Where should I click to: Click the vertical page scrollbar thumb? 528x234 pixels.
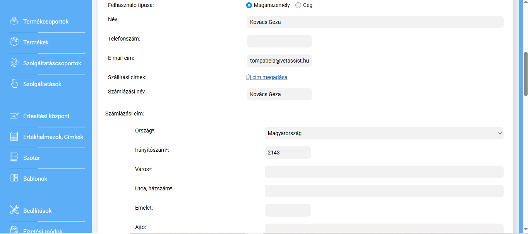(526, 73)
